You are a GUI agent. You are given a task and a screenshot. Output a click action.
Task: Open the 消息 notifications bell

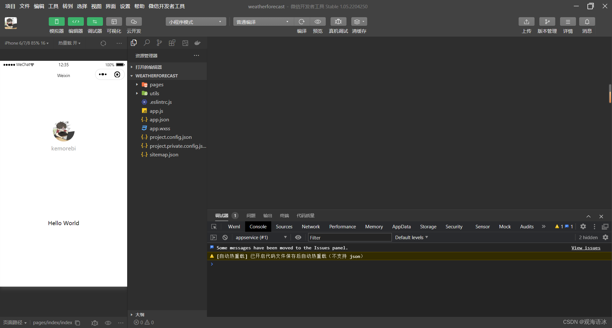pos(587,22)
